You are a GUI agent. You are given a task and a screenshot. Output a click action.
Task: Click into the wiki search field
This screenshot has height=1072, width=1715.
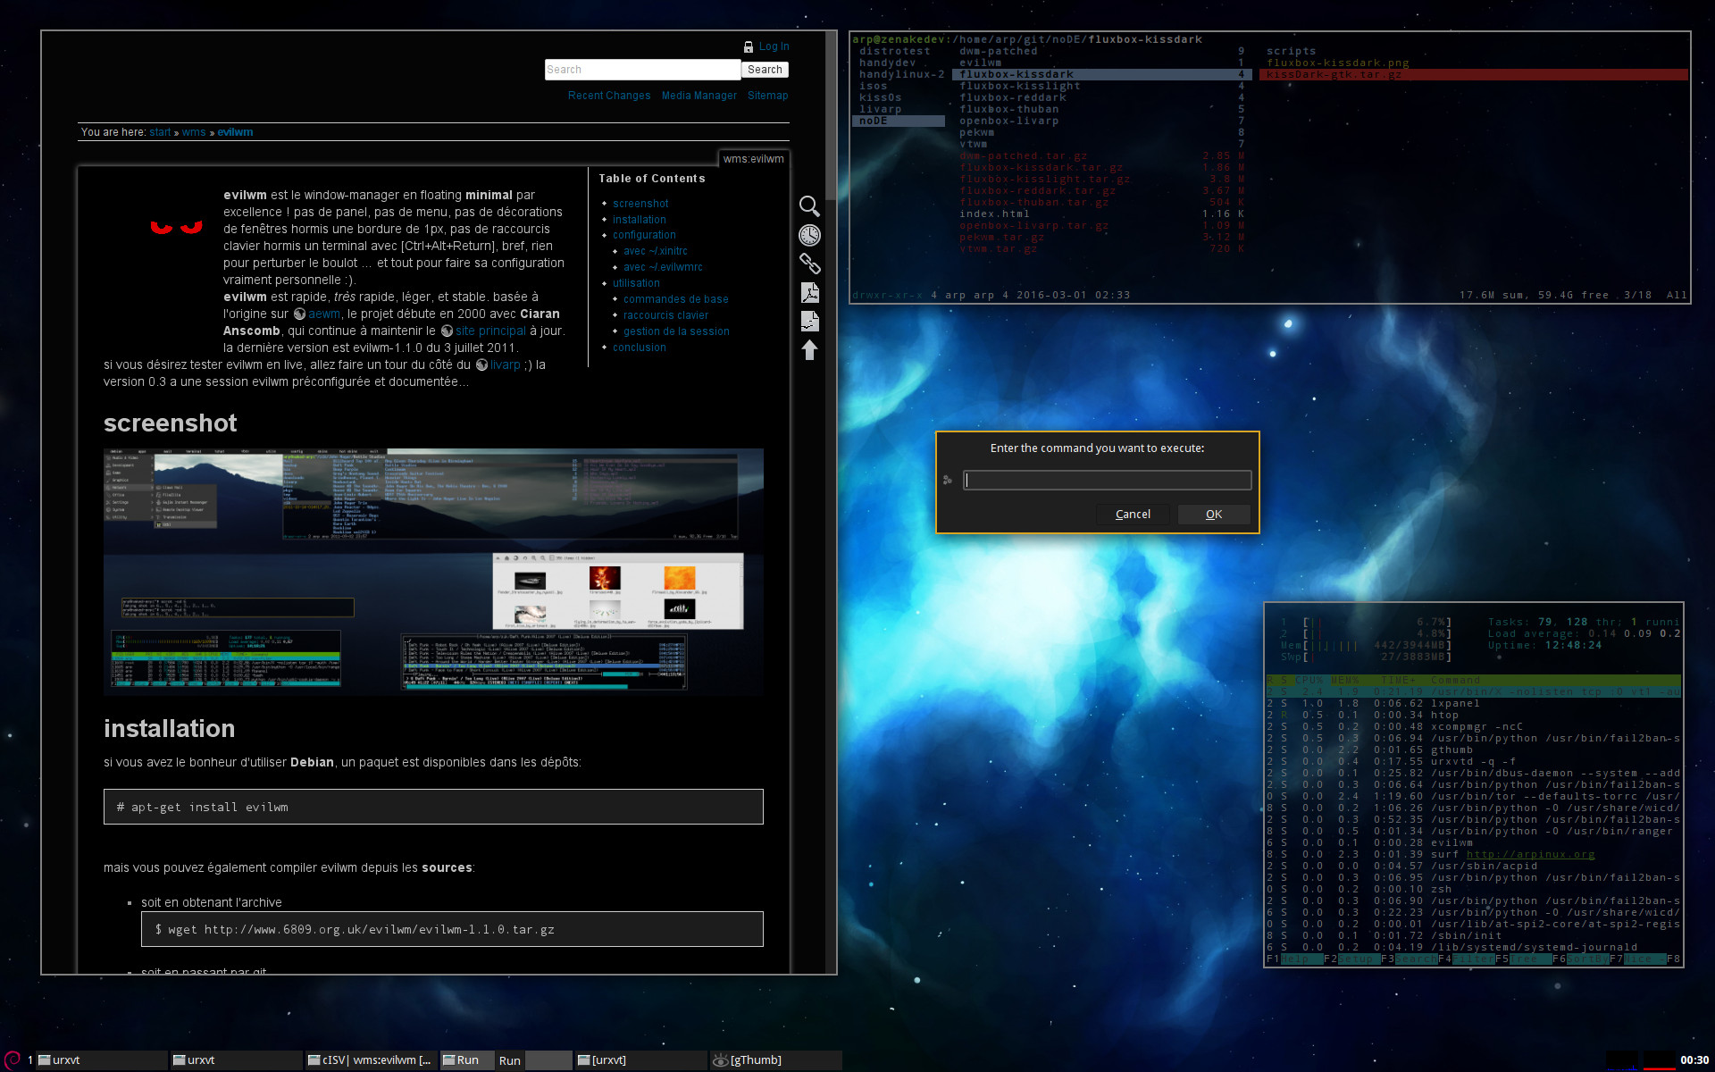[641, 70]
